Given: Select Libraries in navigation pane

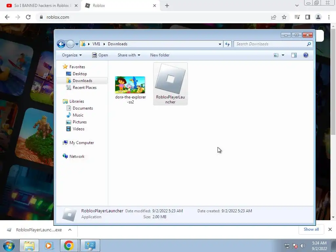Looking at the screenshot, I should [x=73, y=101].
